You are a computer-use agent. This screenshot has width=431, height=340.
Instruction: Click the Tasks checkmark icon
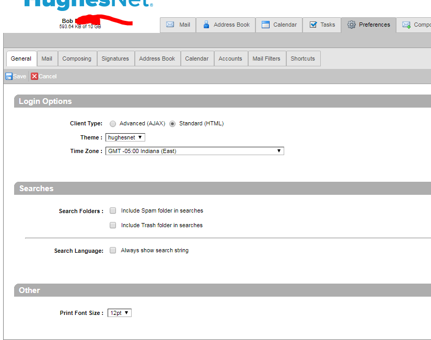pyautogui.click(x=313, y=25)
